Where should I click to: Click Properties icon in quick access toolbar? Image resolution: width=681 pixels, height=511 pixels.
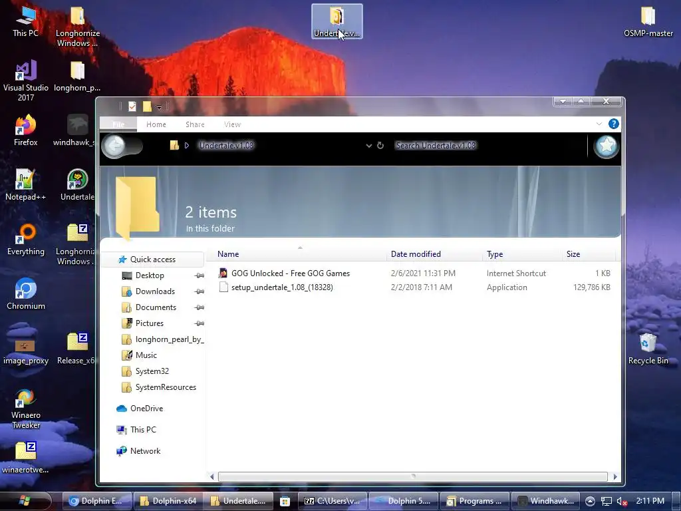click(132, 106)
